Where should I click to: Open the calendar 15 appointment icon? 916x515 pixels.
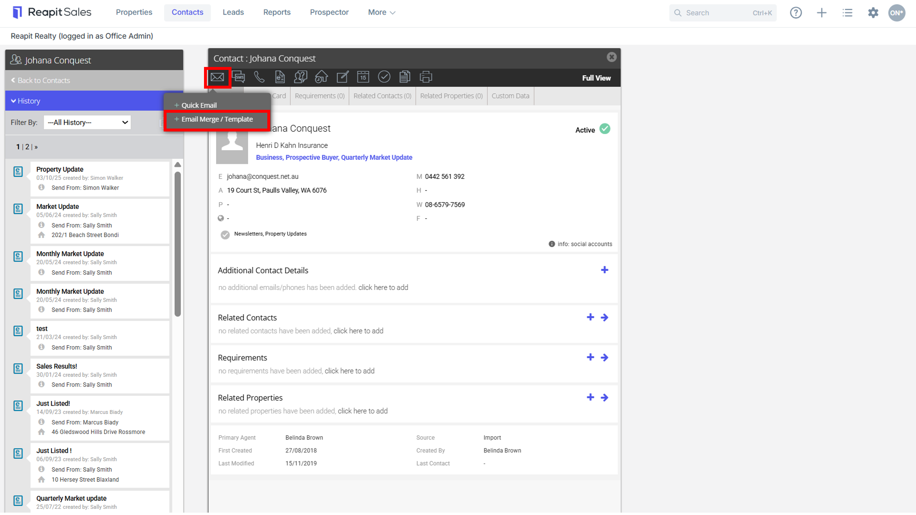point(363,77)
